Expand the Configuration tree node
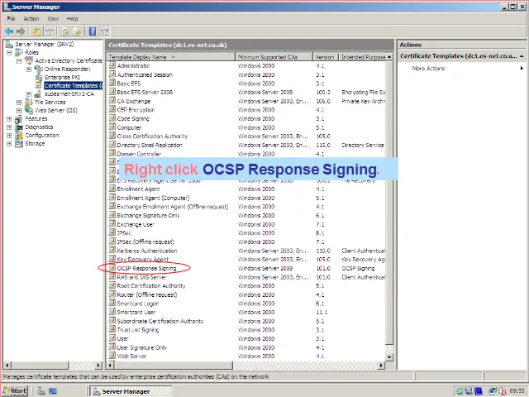 click(x=9, y=136)
